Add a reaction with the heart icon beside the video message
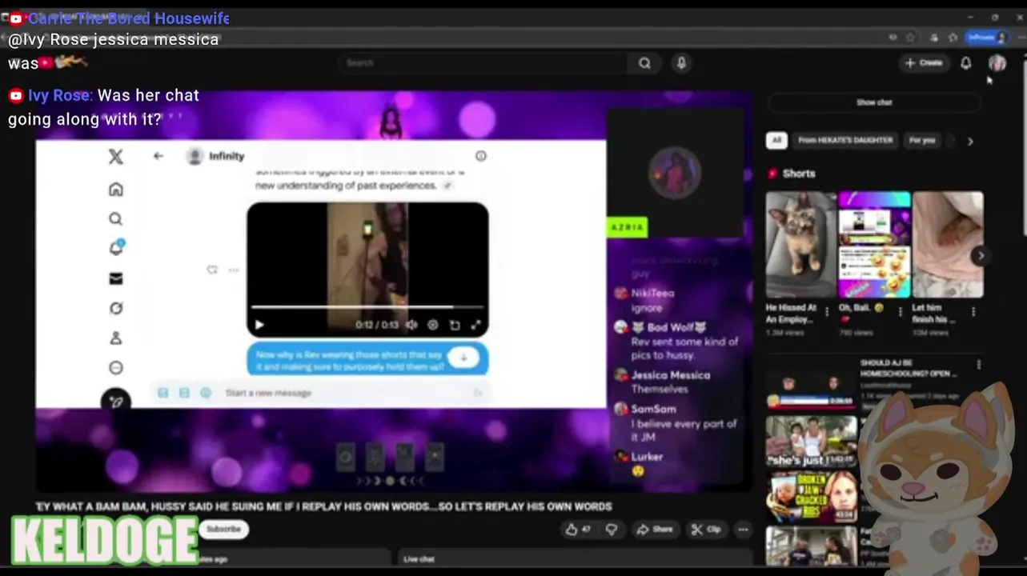Screen dimensions: 1027x576 point(212,270)
